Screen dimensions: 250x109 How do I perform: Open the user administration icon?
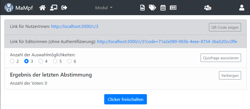pos(208,8)
